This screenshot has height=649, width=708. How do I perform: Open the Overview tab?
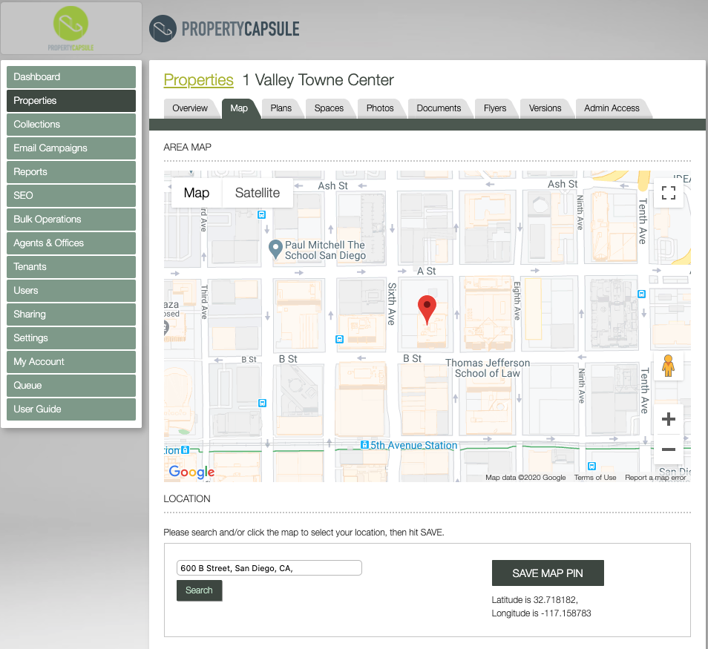point(190,108)
